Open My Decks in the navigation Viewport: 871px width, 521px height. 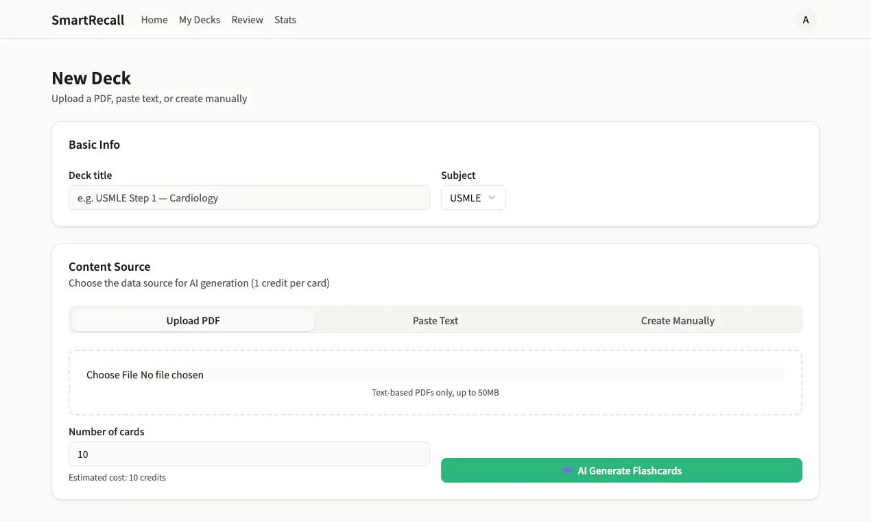(200, 20)
